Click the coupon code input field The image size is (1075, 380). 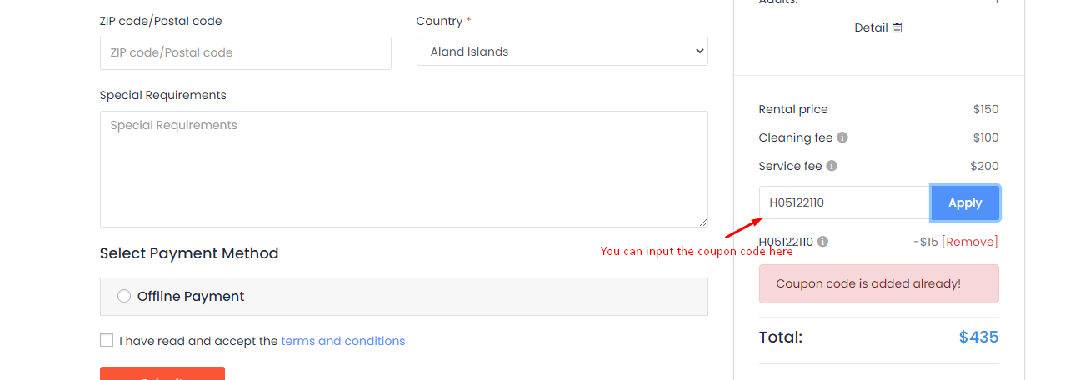pos(844,202)
